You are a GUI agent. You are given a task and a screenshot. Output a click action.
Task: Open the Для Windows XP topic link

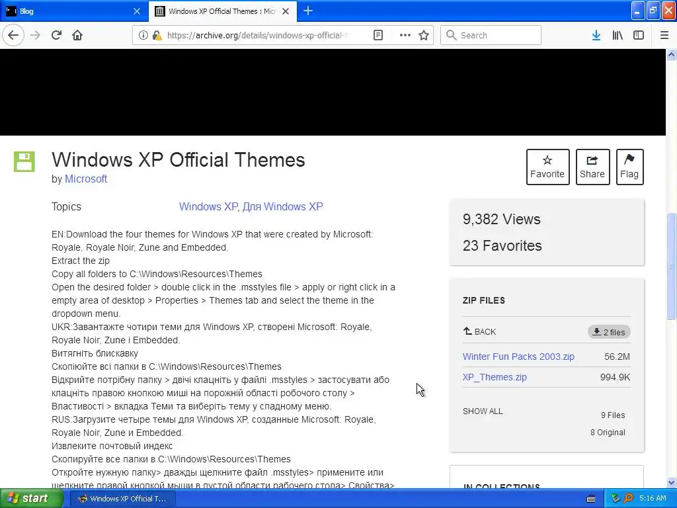tap(282, 206)
